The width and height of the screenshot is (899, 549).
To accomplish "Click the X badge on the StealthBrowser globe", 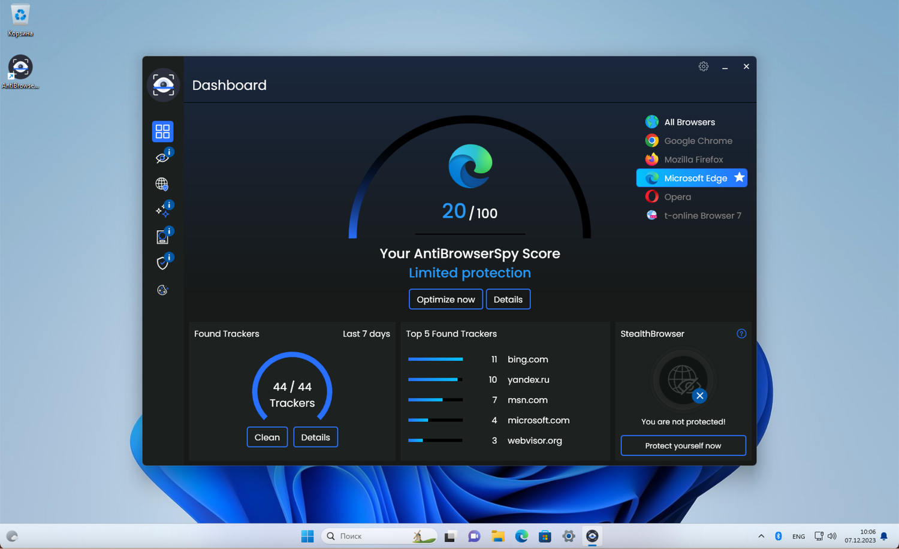I will pyautogui.click(x=699, y=396).
